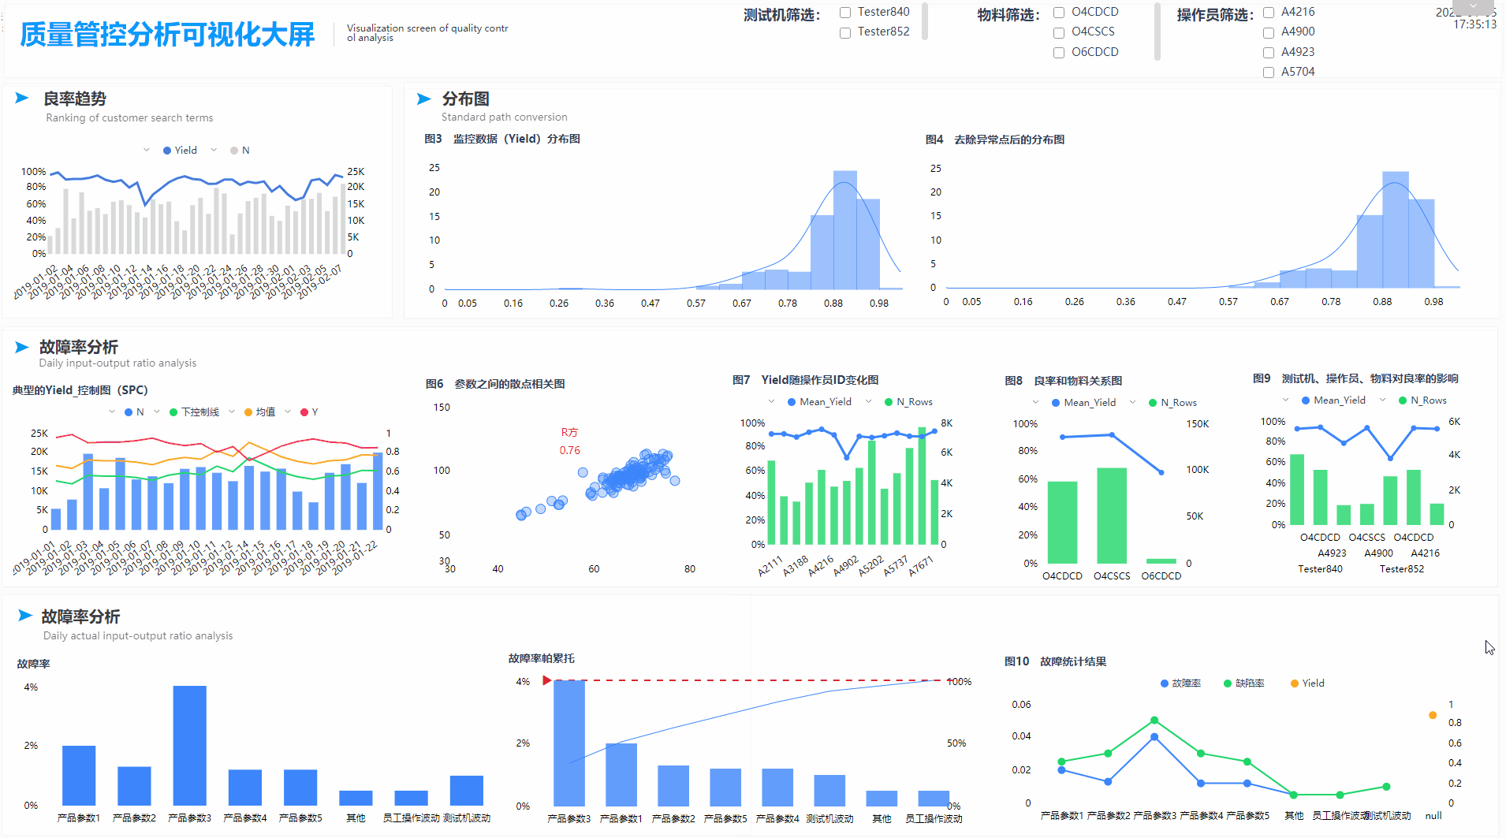Open the chevron before 下控制线 legend in SPC chart
Image resolution: width=1506 pixels, height=838 pixels.
[157, 412]
